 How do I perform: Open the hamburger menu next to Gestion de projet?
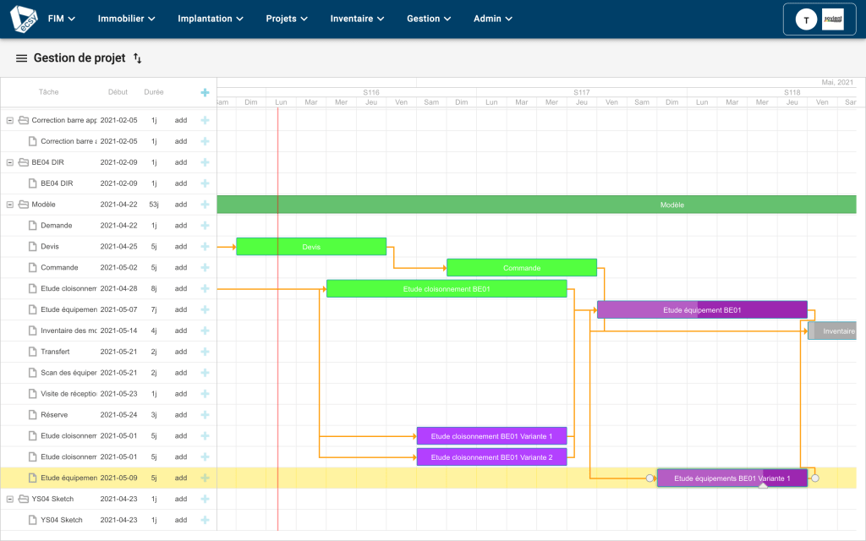(21, 59)
